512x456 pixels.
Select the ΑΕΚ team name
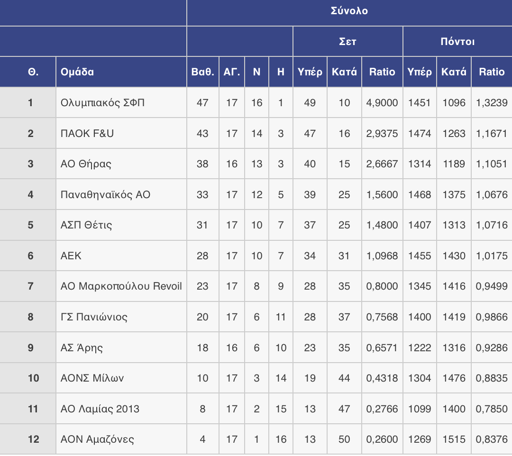(71, 255)
